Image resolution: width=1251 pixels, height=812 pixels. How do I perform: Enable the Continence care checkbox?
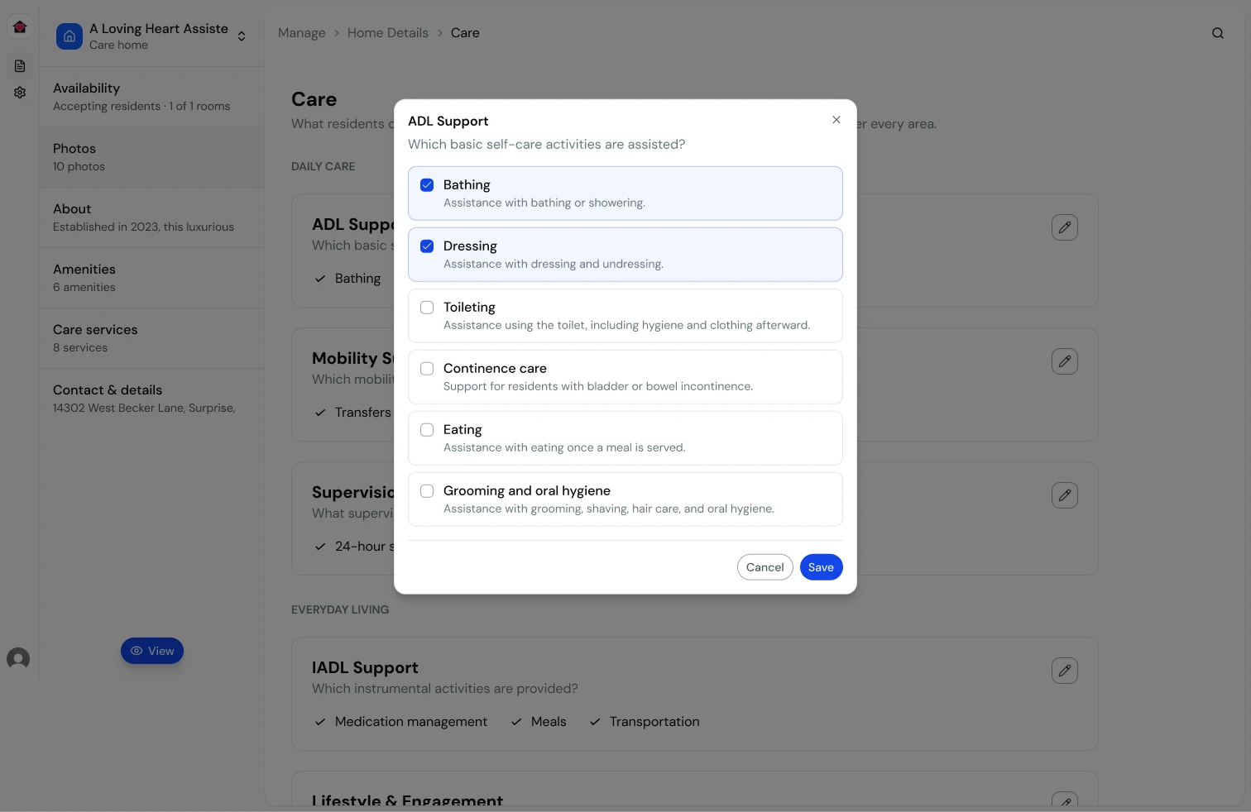[x=427, y=369]
